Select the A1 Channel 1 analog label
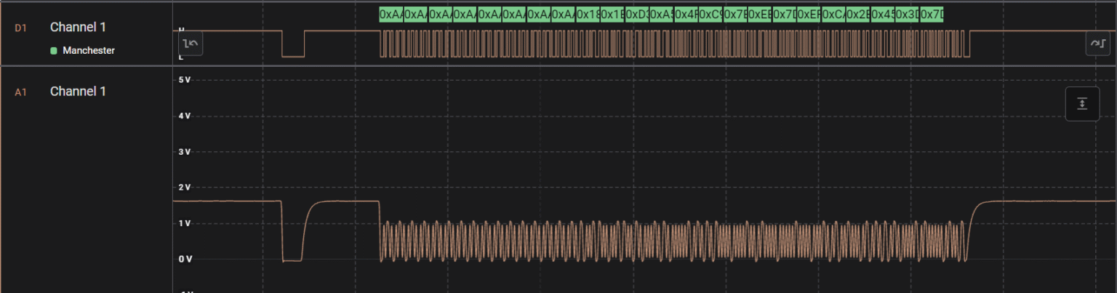The width and height of the screenshot is (1117, 293). coord(78,92)
